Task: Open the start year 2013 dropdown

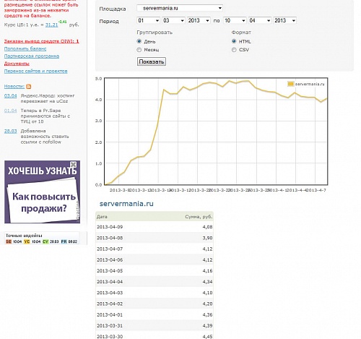Action: (x=199, y=20)
